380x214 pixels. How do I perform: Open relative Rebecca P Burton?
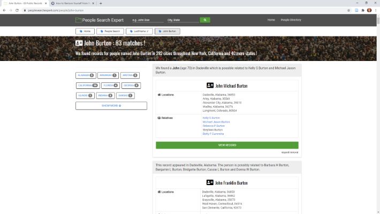(214, 126)
